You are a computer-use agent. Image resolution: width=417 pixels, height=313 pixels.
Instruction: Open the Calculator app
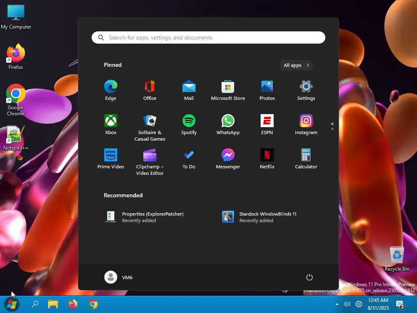click(x=306, y=159)
